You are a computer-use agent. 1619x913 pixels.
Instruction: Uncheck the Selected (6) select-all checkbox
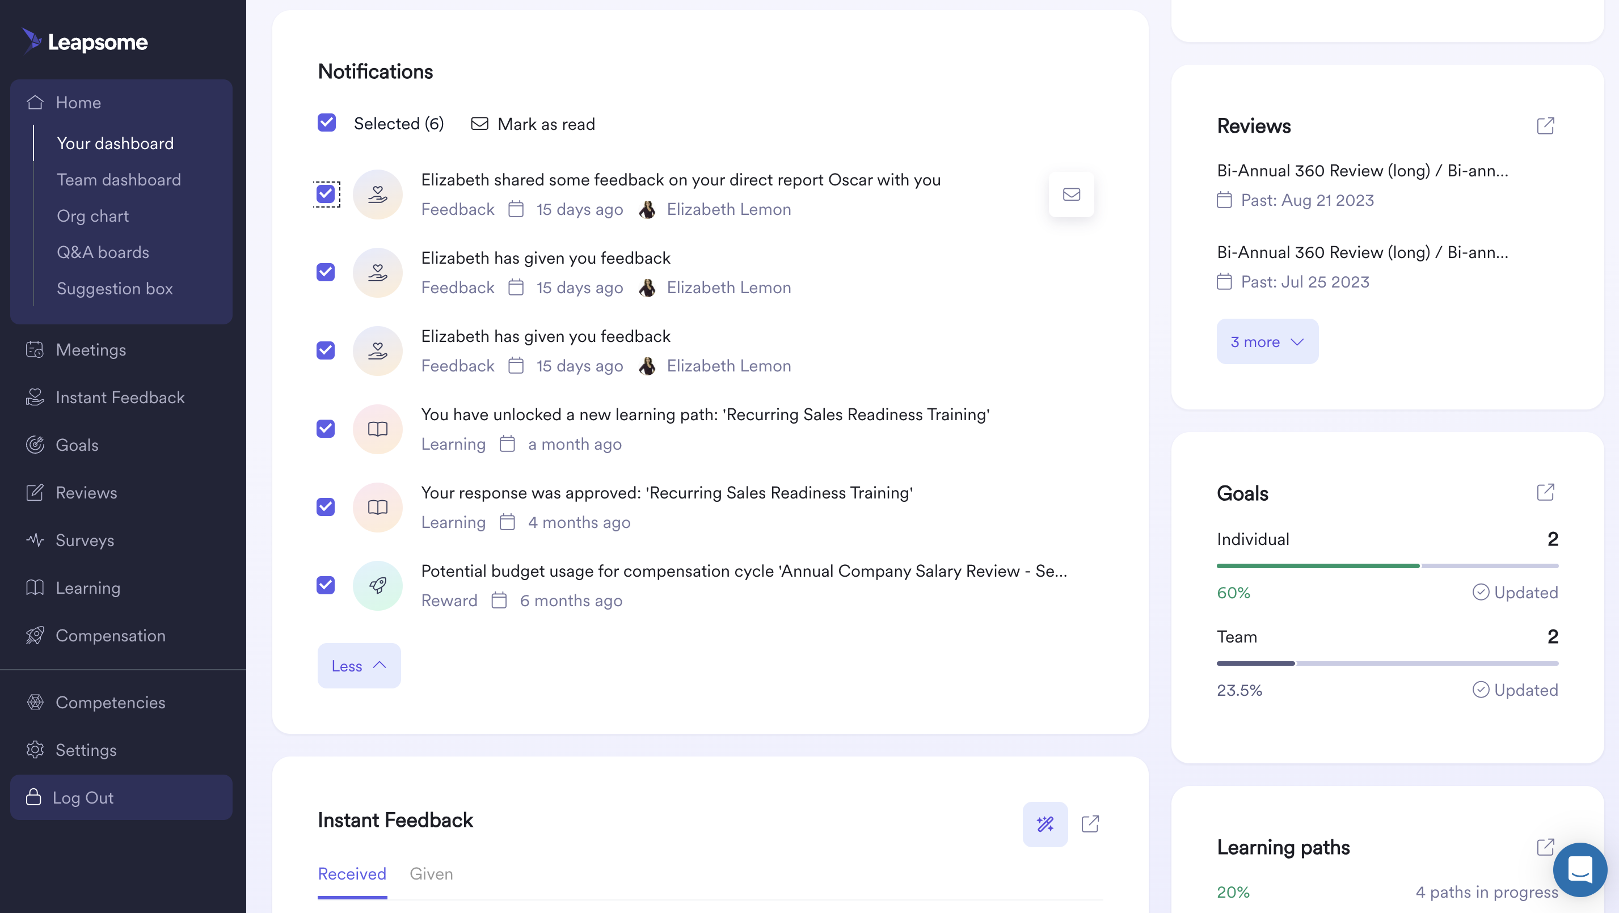tap(327, 122)
